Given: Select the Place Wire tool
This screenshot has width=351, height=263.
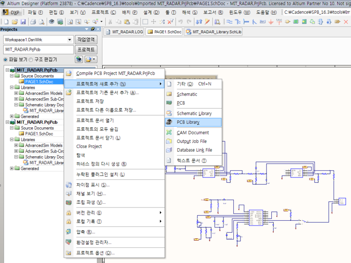Looking at the screenshot, I should click(230, 22).
